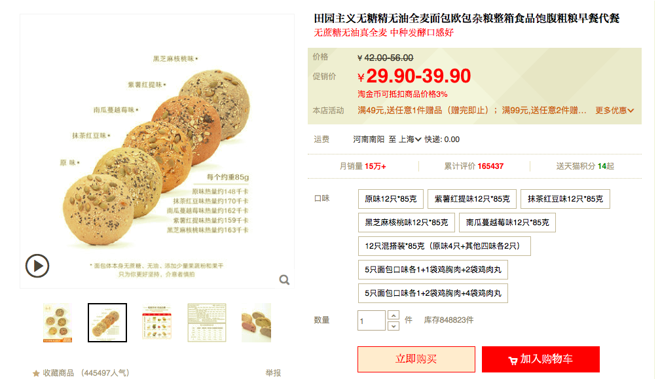Viewport: 660px width, 379px height.
Task: Click the magnifier zoom icon on image
Action: coord(285,280)
